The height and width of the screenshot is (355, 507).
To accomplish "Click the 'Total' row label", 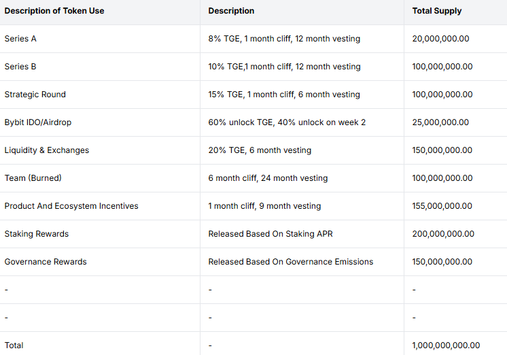I will [14, 345].
